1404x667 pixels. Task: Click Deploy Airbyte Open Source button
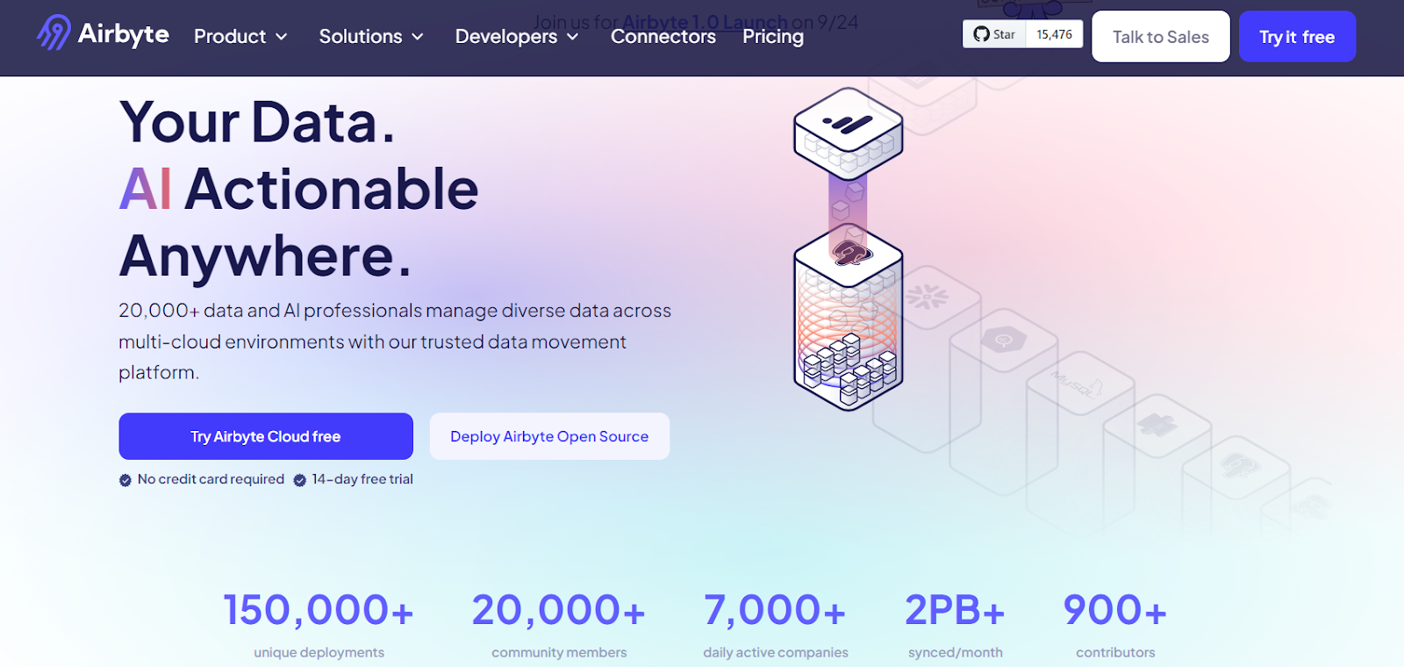click(549, 436)
